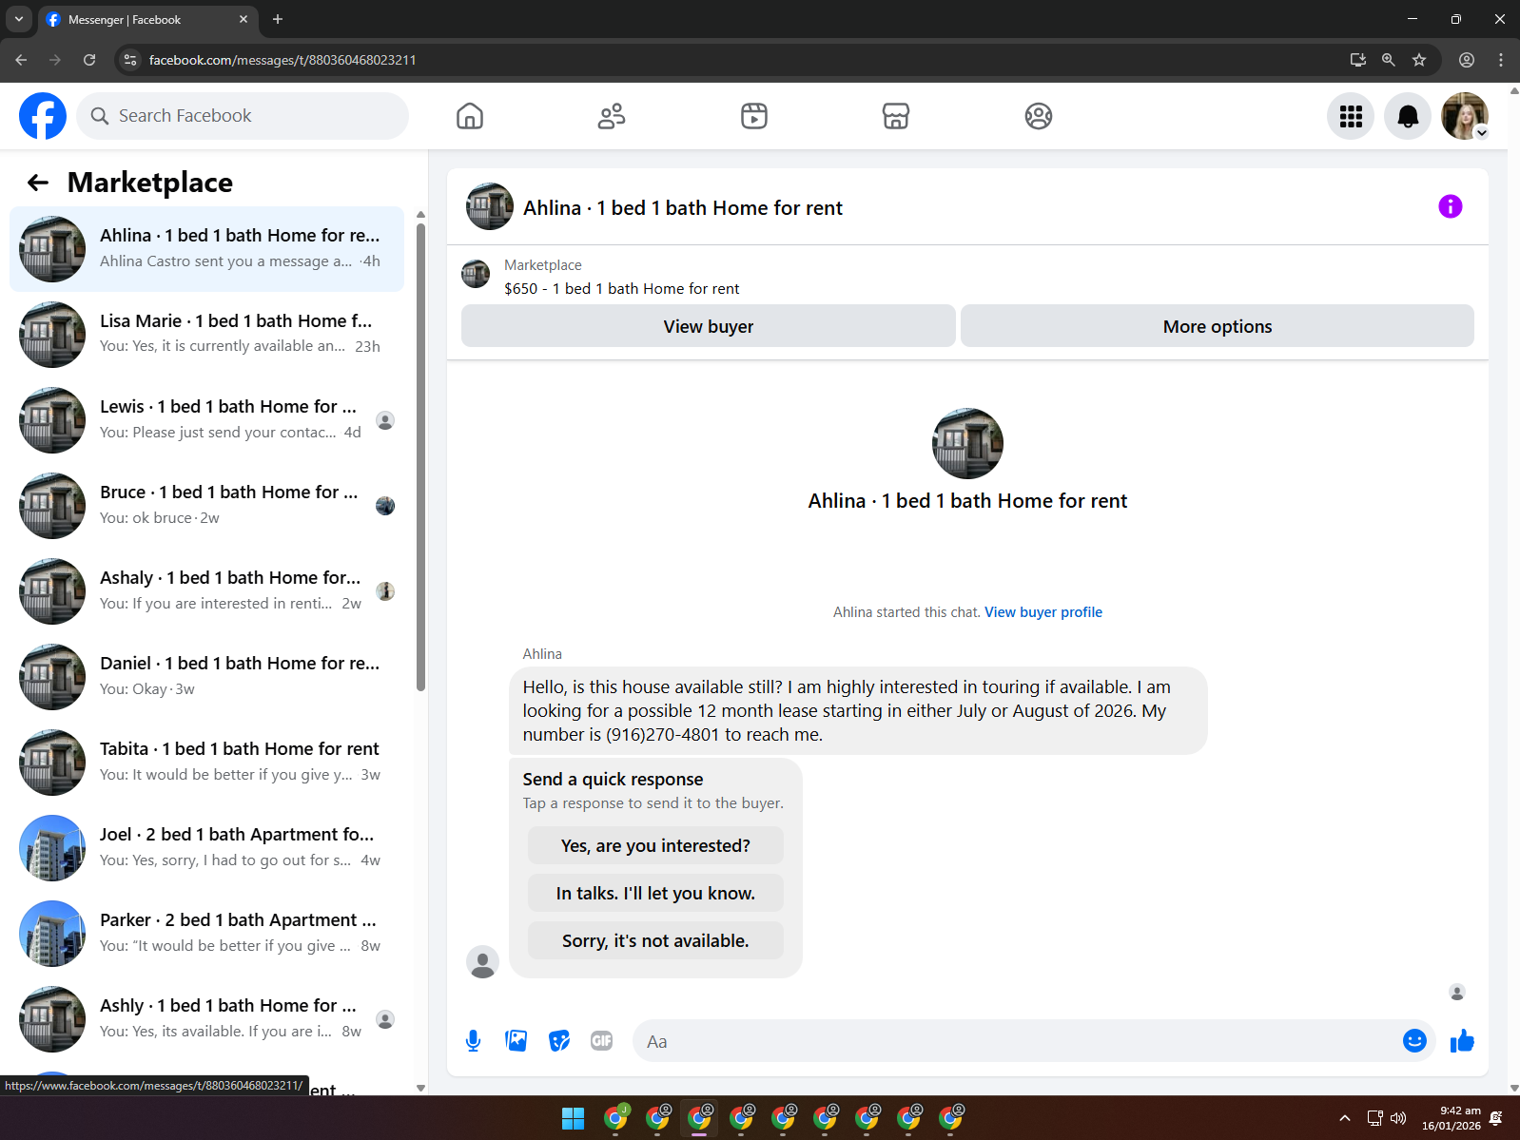1520x1140 pixels.
Task: Click the install app icon in address bar
Action: pos(1358,60)
